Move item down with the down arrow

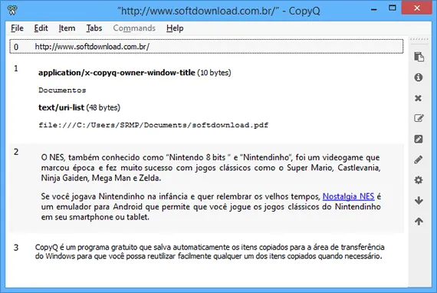[x=419, y=200]
